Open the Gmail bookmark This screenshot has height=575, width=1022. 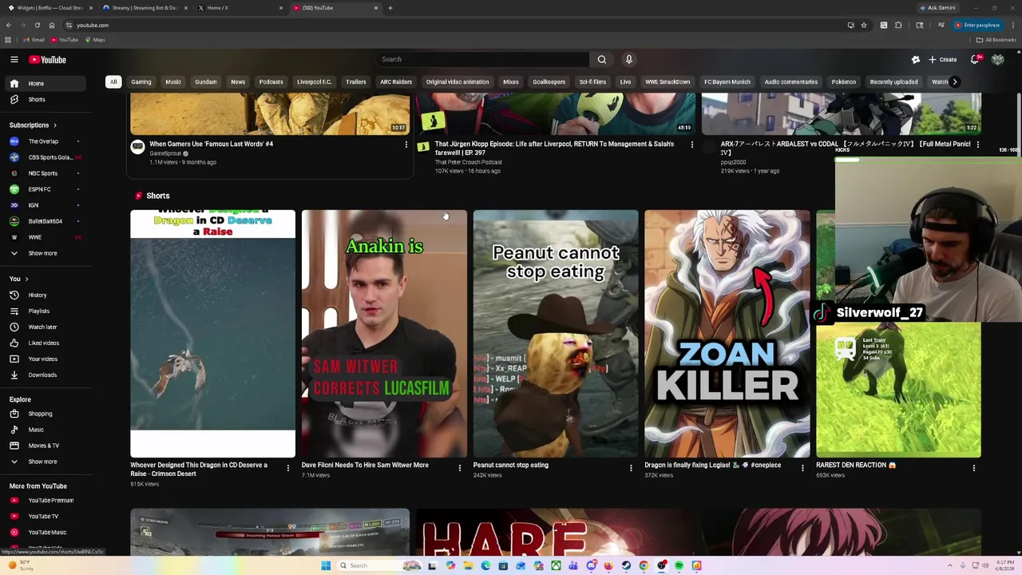[34, 40]
